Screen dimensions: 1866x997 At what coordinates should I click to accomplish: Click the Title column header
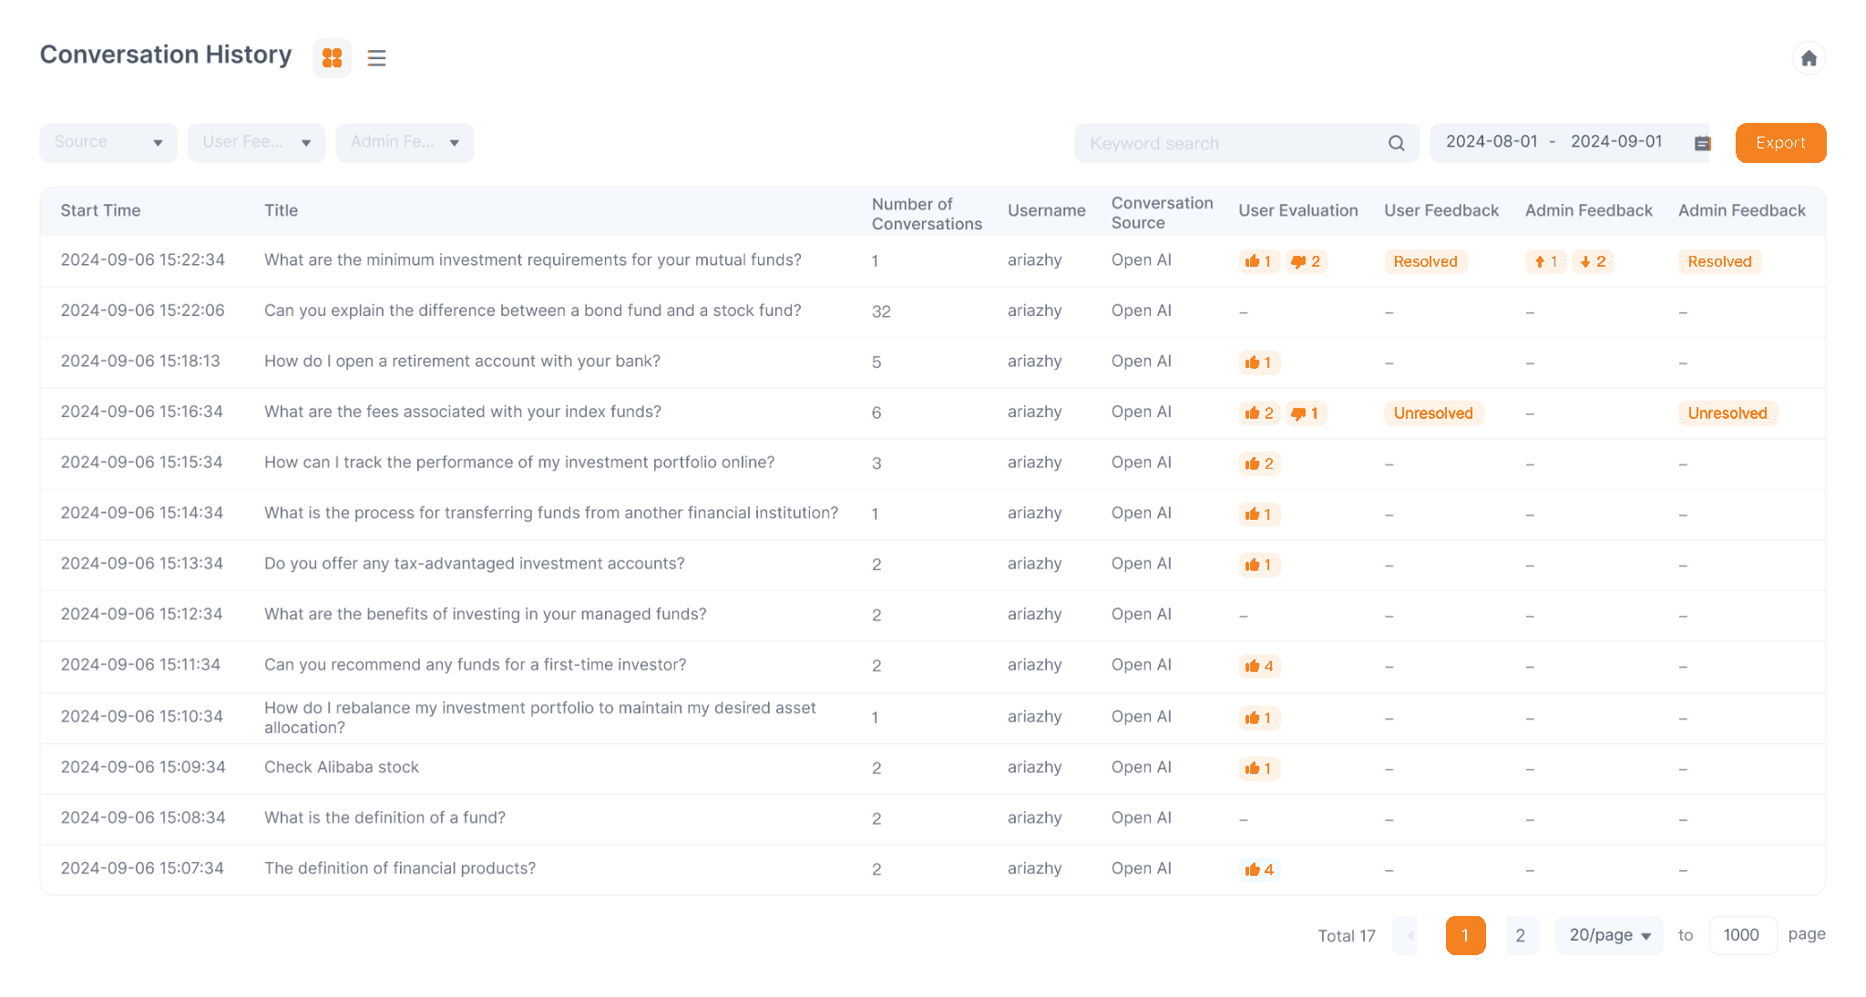click(281, 211)
